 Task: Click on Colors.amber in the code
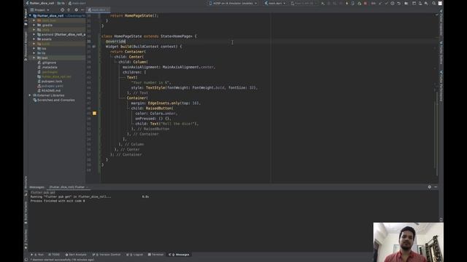click(x=163, y=114)
